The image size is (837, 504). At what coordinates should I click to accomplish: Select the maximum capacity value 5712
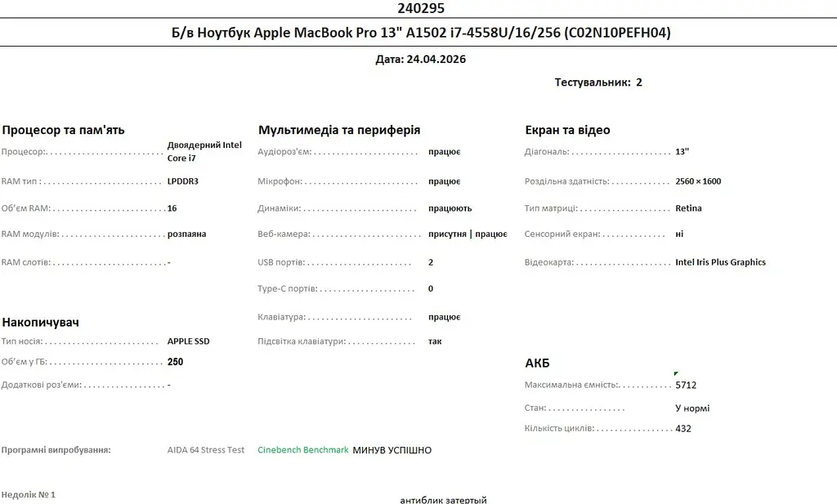[686, 385]
